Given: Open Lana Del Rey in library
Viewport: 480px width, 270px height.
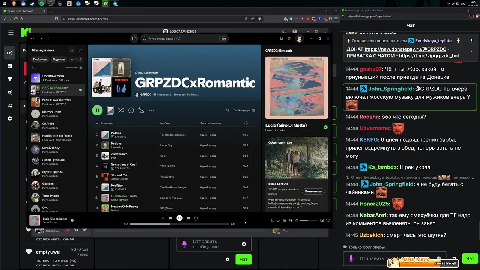Looking at the screenshot, I should click(57, 150).
